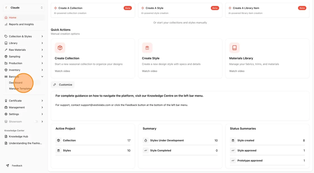Click the Settings gear icon
The image size is (314, 173).
pyautogui.click(x=6, y=114)
